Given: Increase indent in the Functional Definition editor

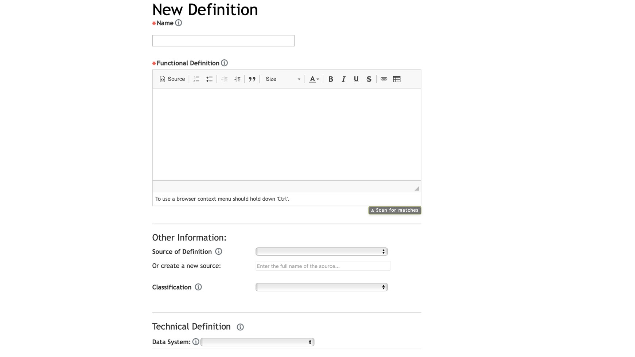Looking at the screenshot, I should tap(237, 79).
